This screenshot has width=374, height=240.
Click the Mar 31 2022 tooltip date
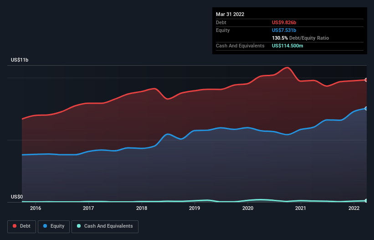230,14
